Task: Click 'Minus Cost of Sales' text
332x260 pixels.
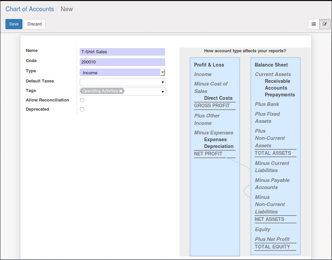Action: (x=211, y=88)
